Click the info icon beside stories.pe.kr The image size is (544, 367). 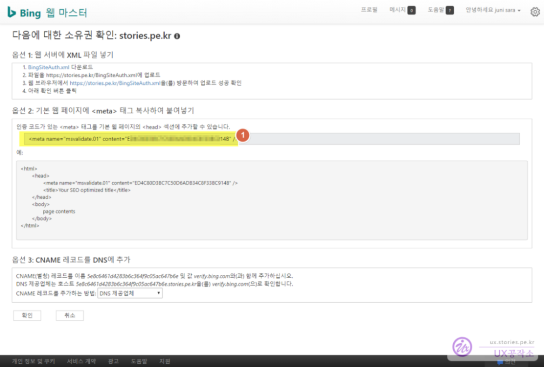177,36
